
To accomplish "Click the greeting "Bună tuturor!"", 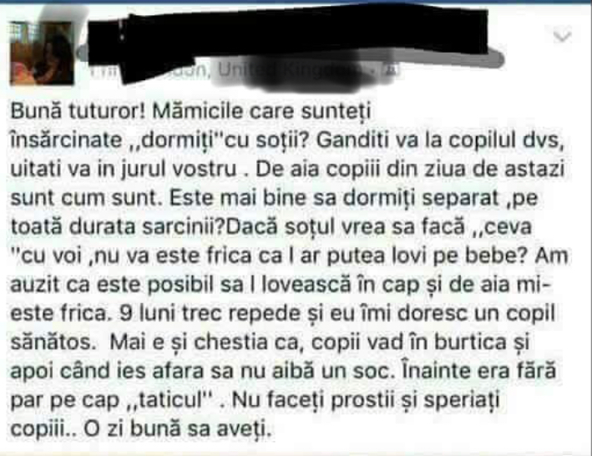I will point(78,110).
